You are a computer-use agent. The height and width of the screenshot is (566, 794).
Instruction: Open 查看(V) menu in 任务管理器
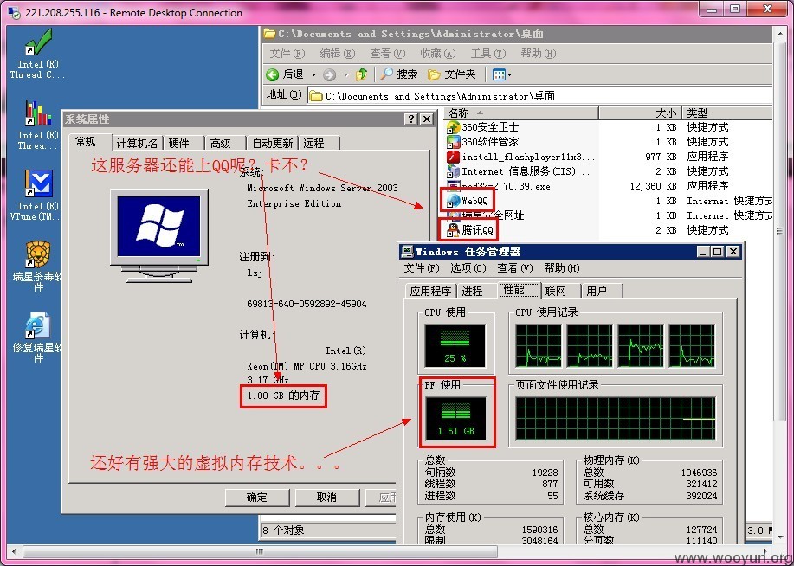[x=514, y=268]
